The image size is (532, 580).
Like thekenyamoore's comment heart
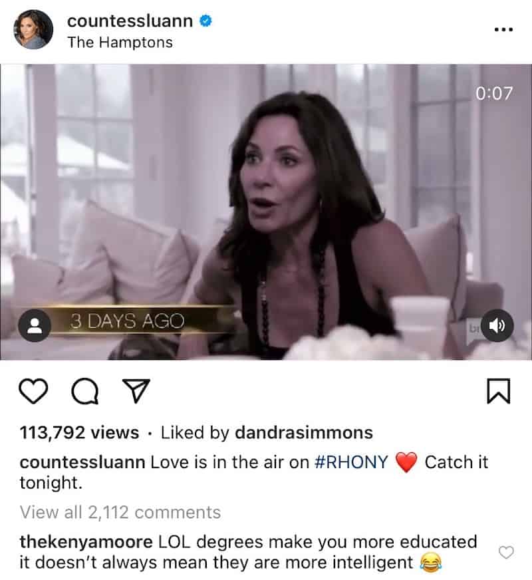506,552
